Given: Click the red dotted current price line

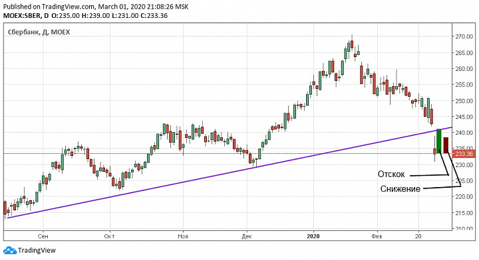Looking at the screenshot, I should pyautogui.click(x=228, y=153).
